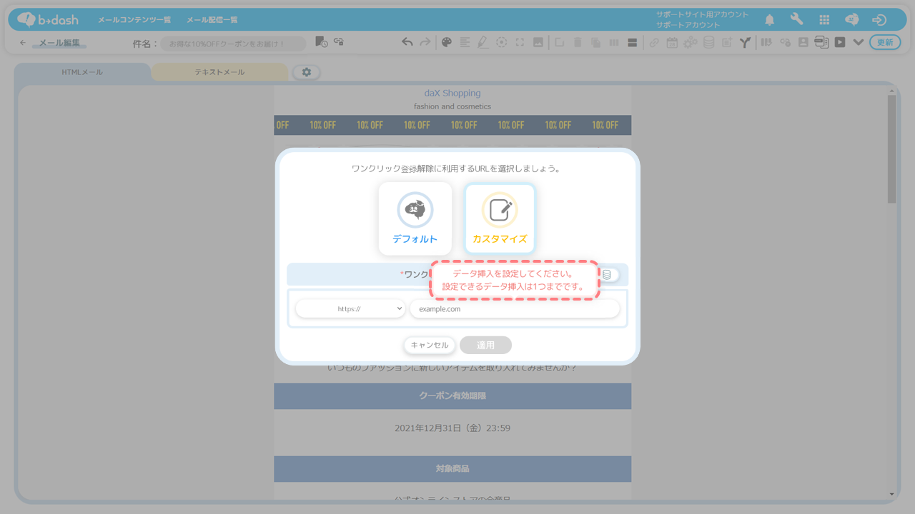
Task: Click the example.com URL input field
Action: point(515,308)
